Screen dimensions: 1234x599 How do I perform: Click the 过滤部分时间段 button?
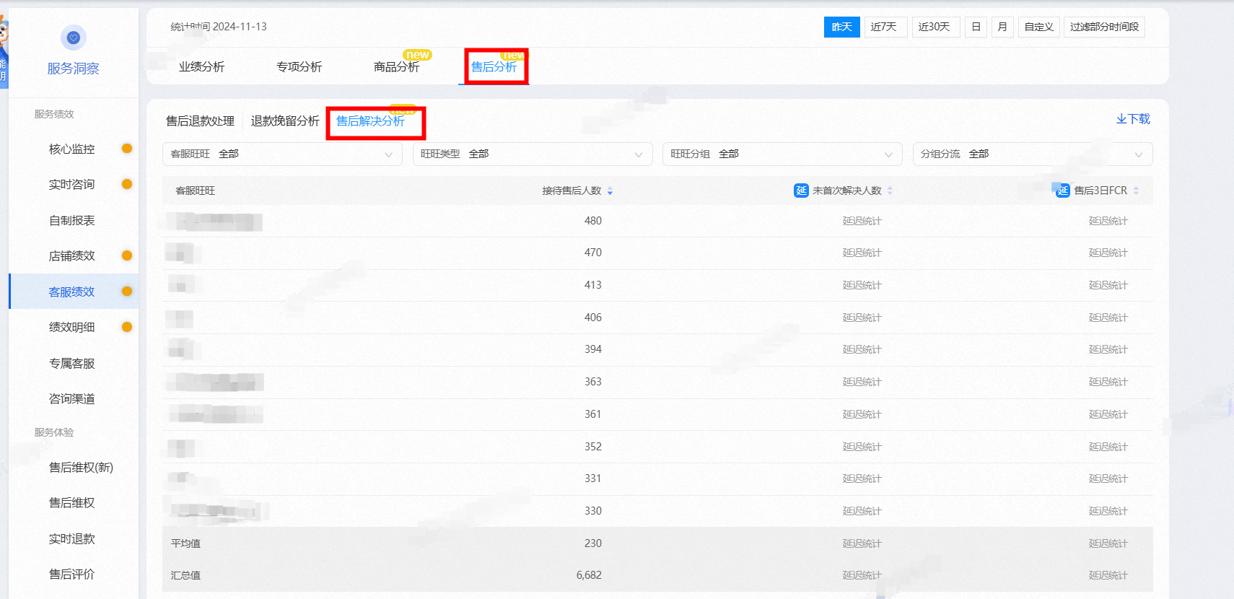1104,27
